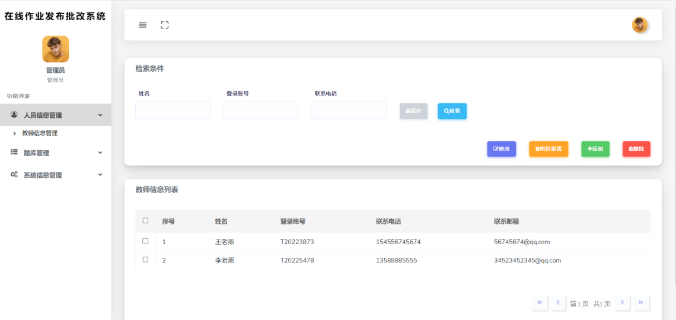This screenshot has width=676, height=320.
Task: Click the orange 密码重置 button
Action: point(549,149)
